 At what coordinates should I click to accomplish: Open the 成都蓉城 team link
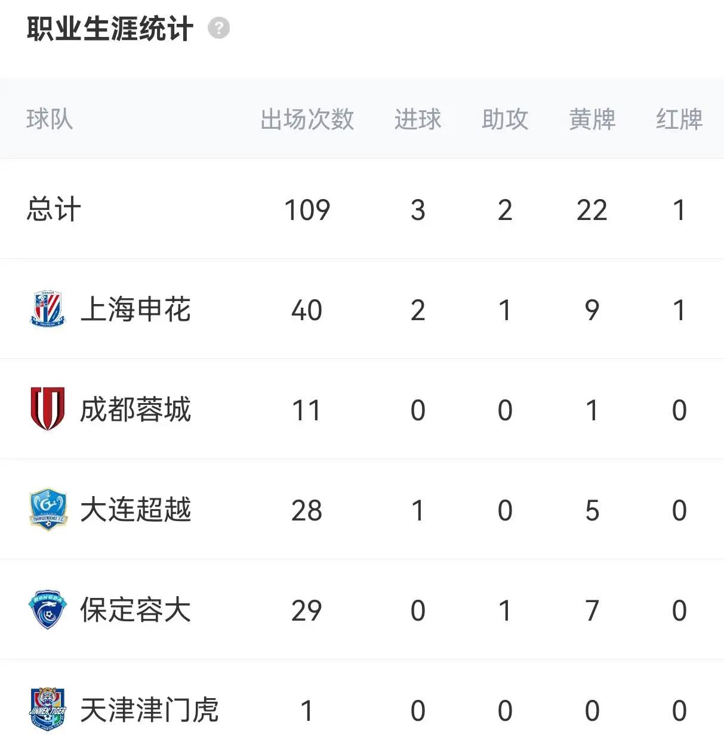(135, 410)
